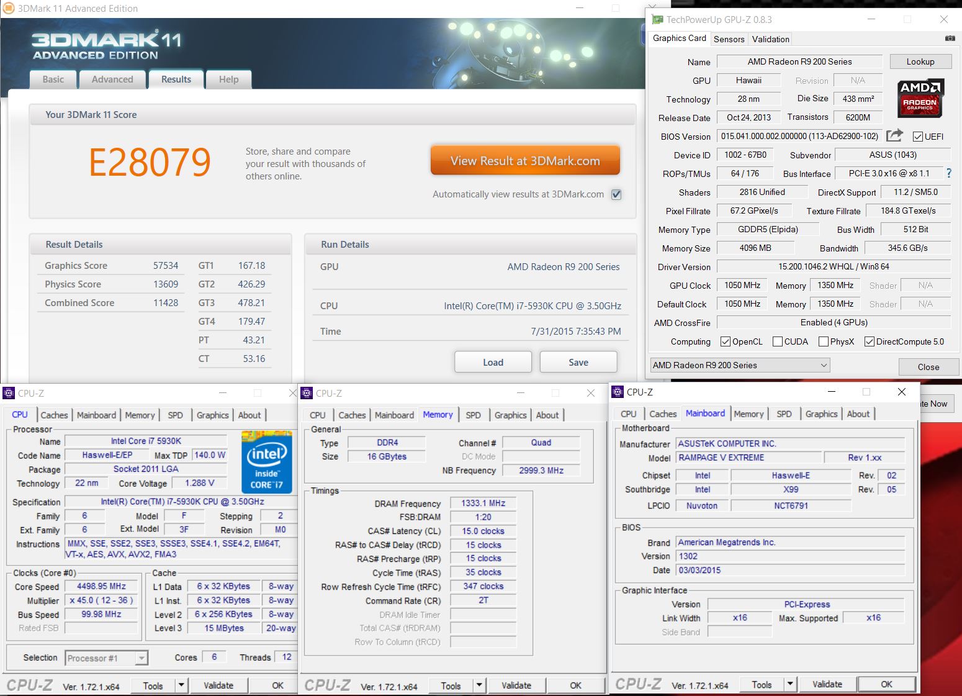The height and width of the screenshot is (696, 962).
Task: Click the AMD CrossFire field Enabled (4 GPUs)
Action: pos(834,322)
